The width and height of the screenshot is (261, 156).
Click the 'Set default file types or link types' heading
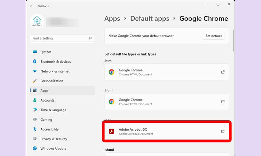point(130,54)
